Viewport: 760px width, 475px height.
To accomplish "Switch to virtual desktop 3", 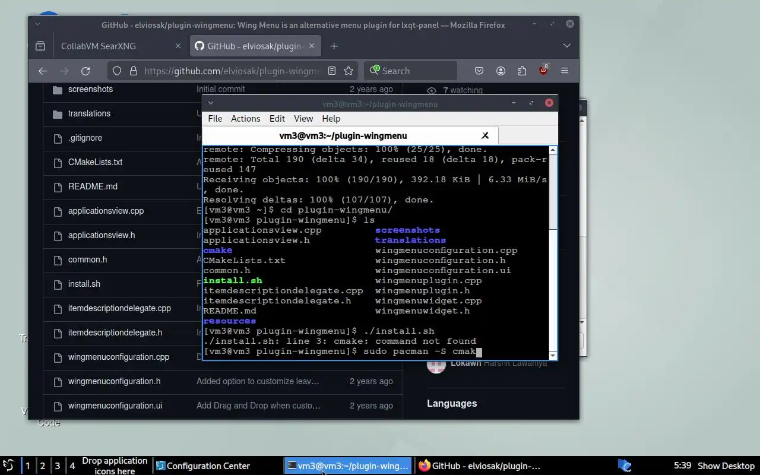I will [x=57, y=465].
